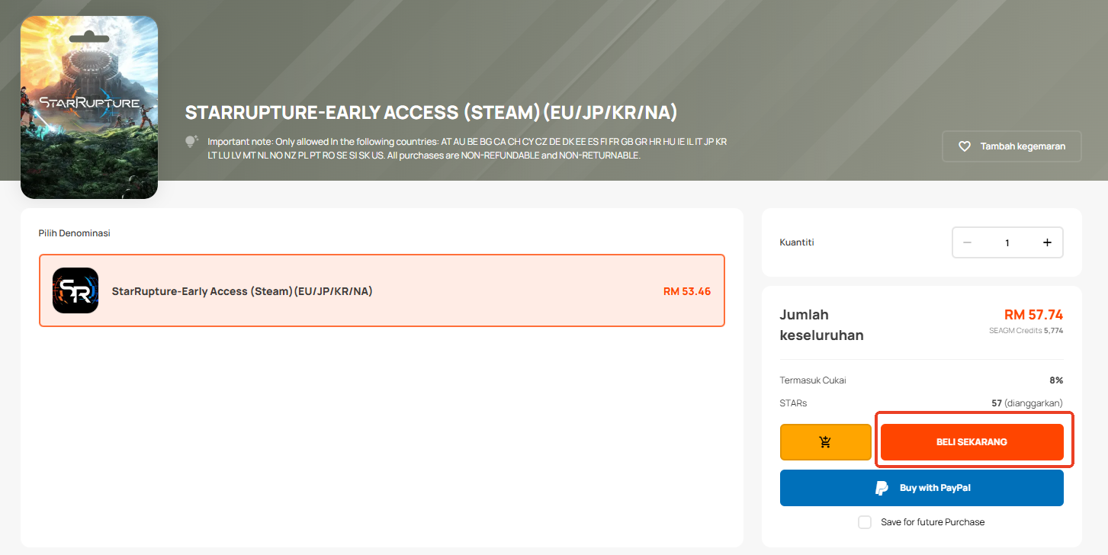Viewport: 1108px width, 555px height.
Task: Decrease quantity with the minus button
Action: pyautogui.click(x=967, y=242)
